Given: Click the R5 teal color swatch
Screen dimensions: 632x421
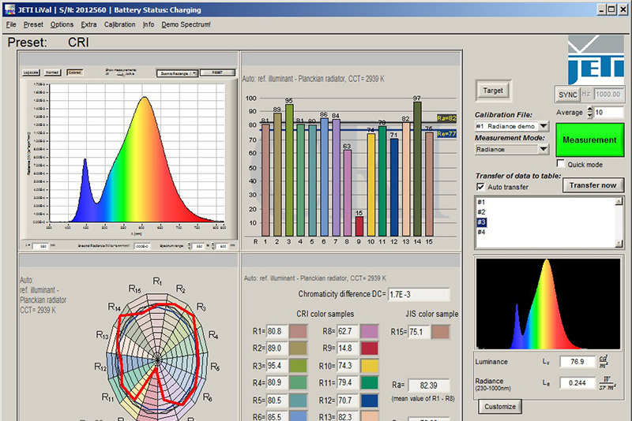Looking at the screenshot, I should tap(298, 401).
